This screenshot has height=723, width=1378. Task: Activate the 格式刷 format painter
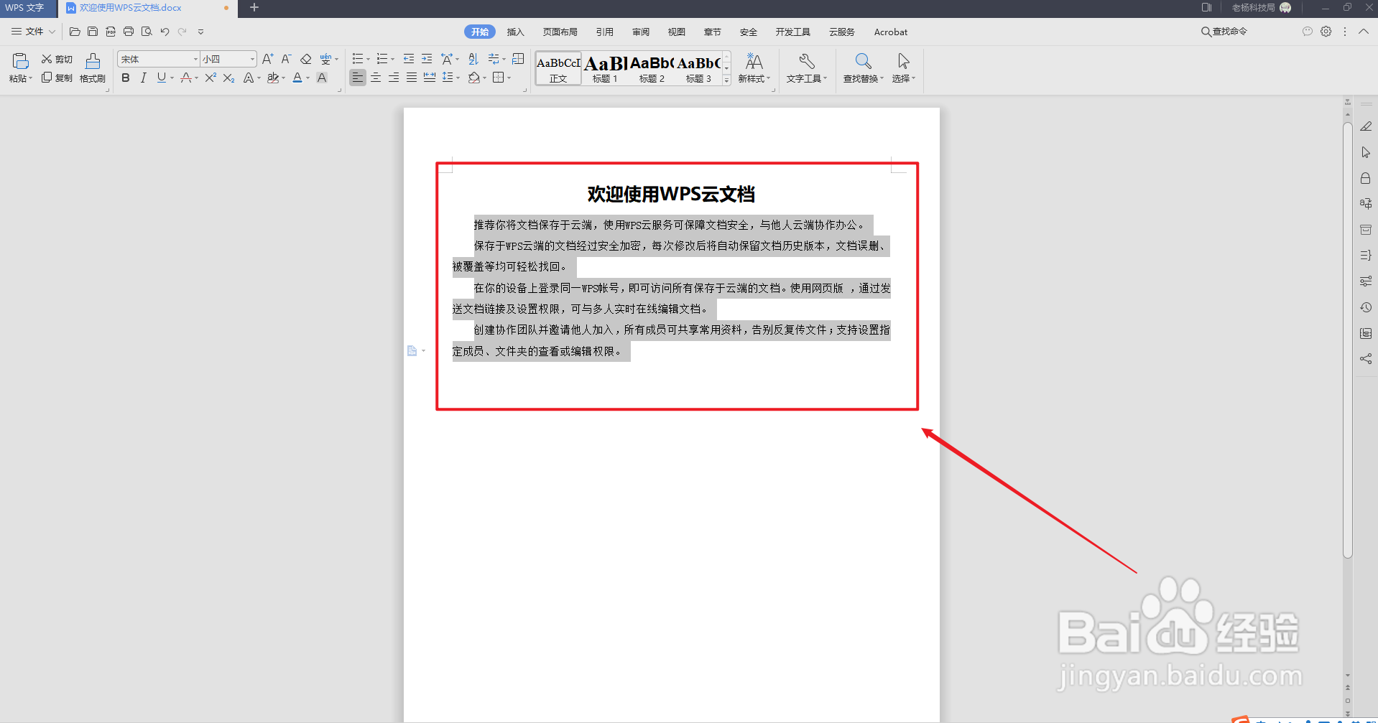click(93, 68)
